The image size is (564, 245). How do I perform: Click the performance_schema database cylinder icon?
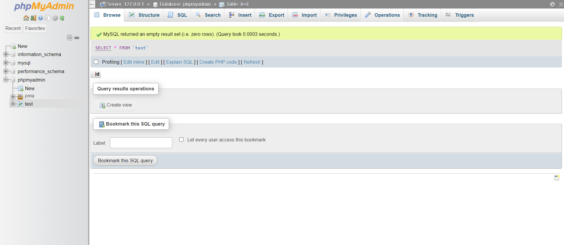point(13,72)
